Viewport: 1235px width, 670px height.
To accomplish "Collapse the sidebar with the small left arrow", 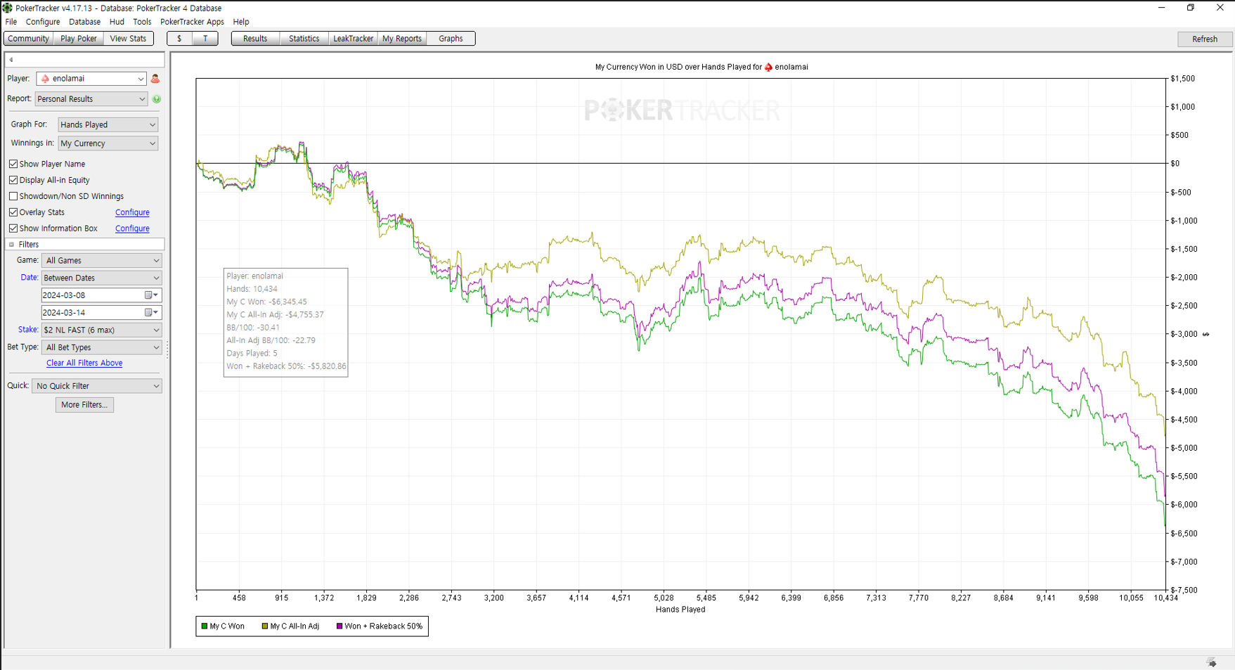I will 11,60.
